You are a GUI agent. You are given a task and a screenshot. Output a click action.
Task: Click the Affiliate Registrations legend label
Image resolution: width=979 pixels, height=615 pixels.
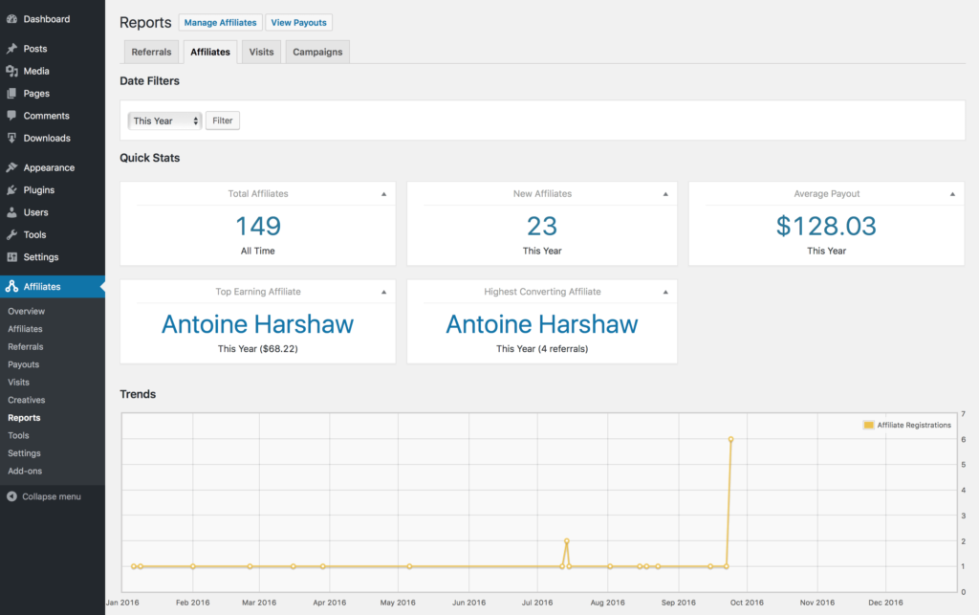(914, 426)
